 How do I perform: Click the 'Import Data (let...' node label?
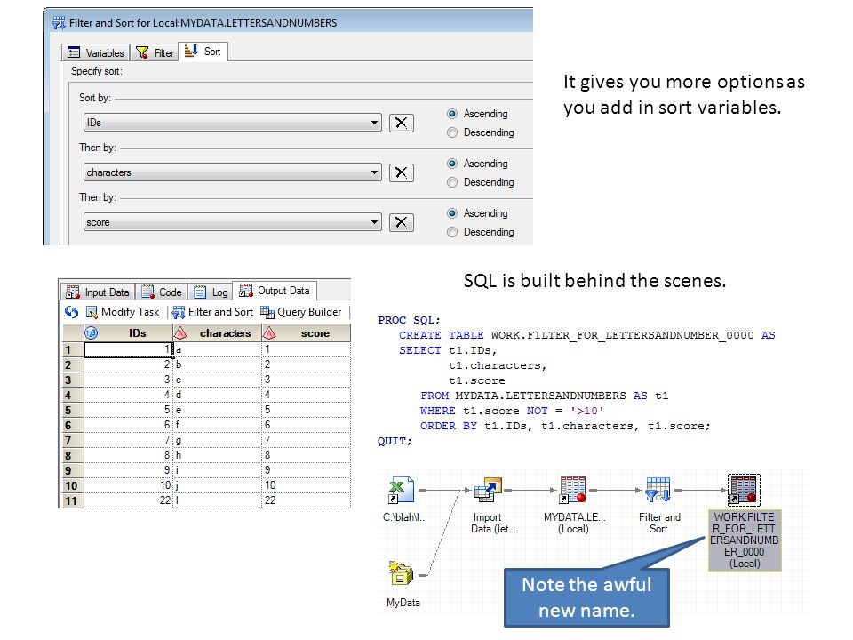point(493,523)
